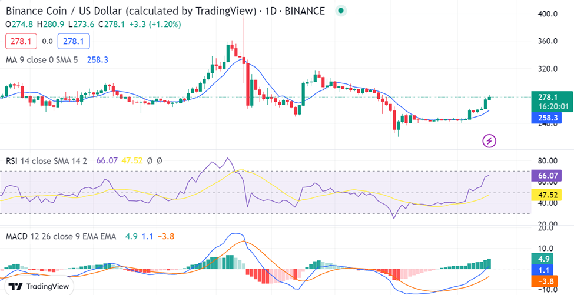This screenshot has height=295, width=574.
Task: Click the blue 278.1 buy price box
Action: [x=74, y=41]
